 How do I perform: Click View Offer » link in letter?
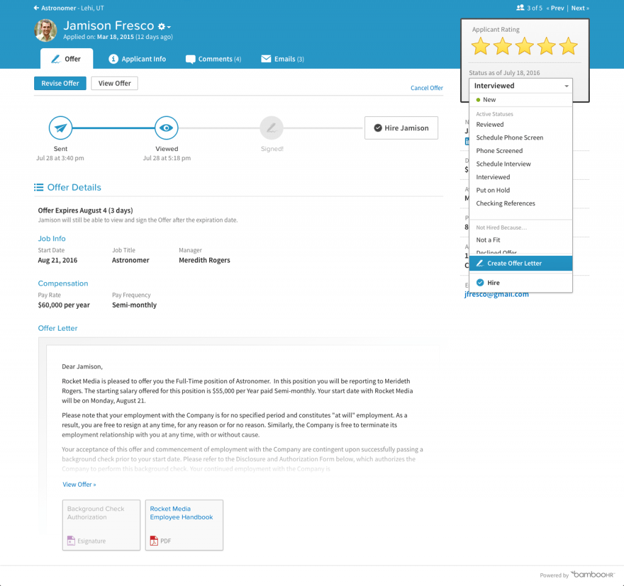[x=79, y=484]
